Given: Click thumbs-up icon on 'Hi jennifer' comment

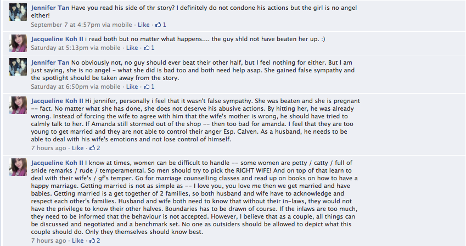Looking at the screenshot, I should pos(92,148).
